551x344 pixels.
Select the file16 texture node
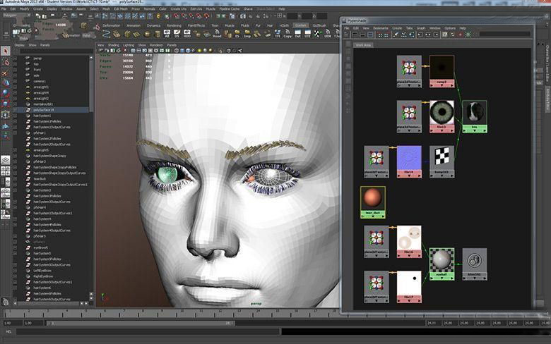[x=409, y=242]
